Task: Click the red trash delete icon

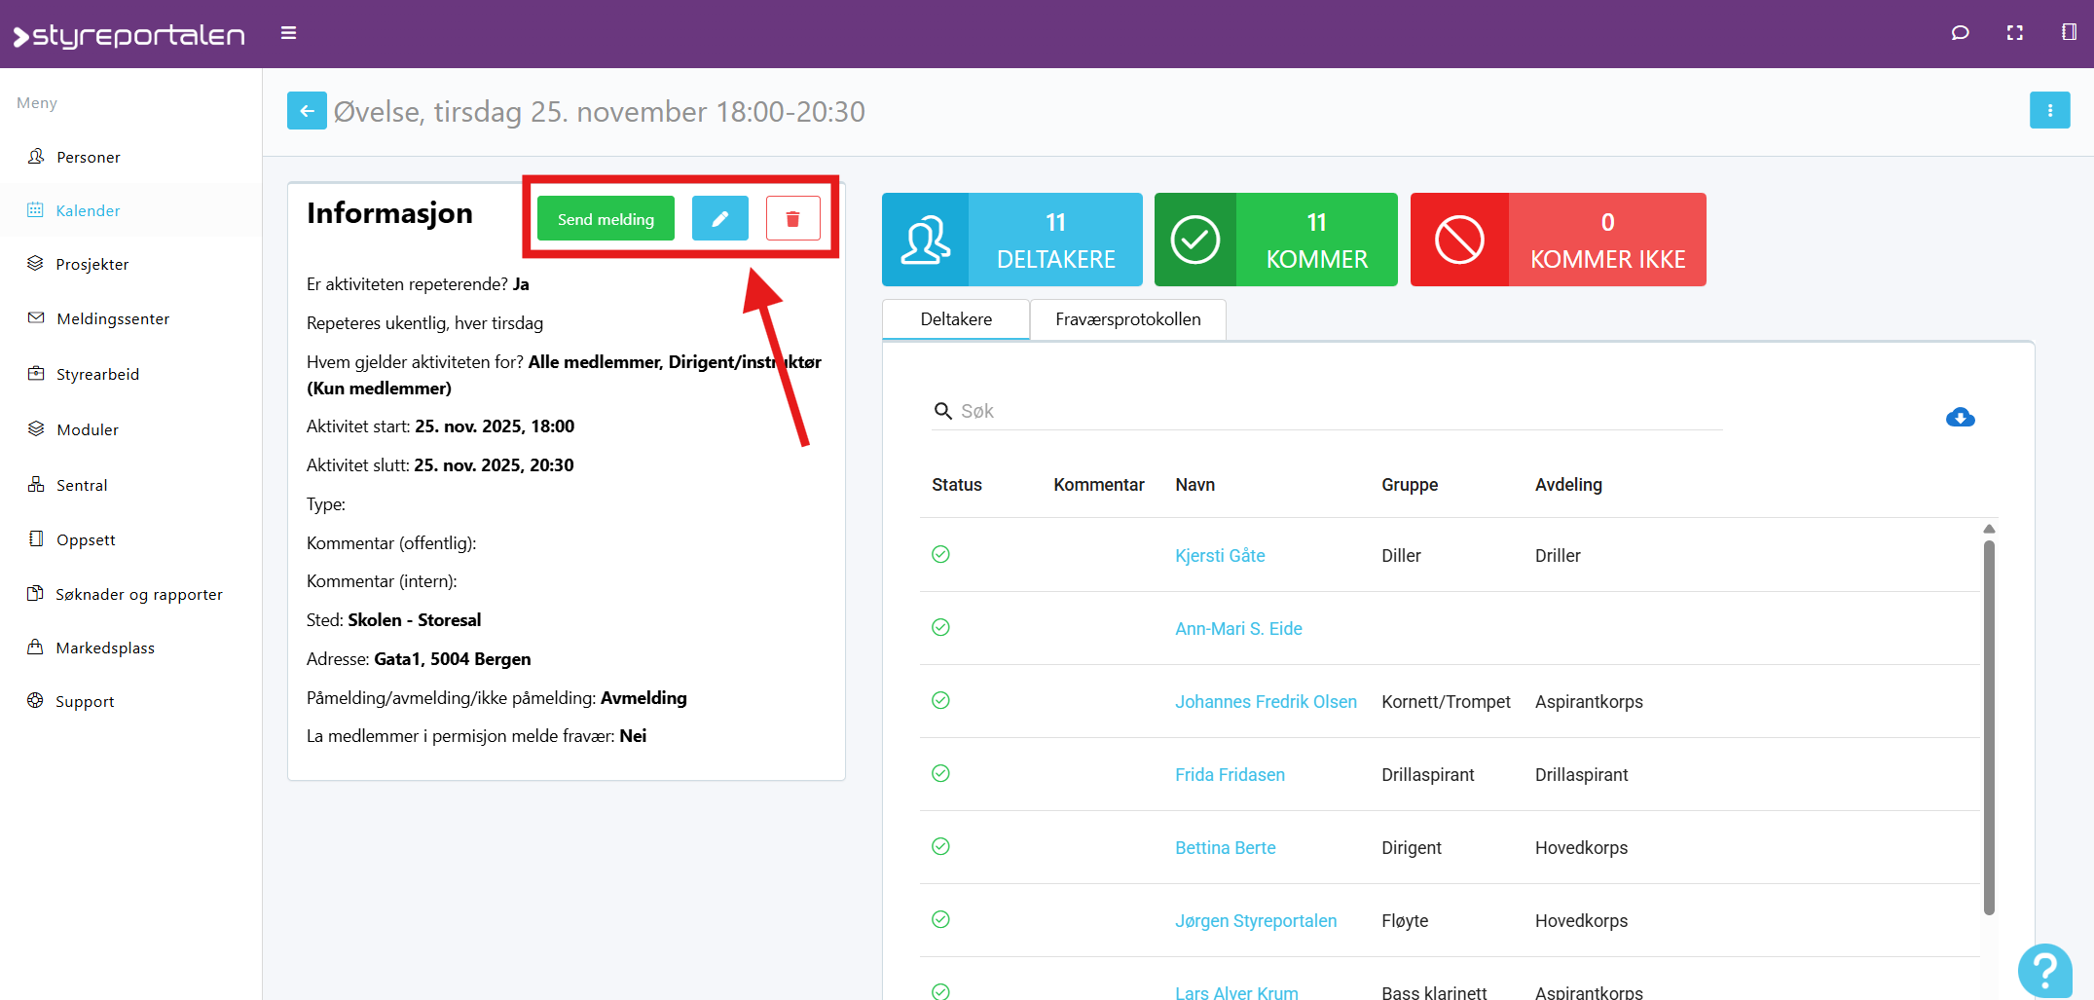Action: point(792,219)
